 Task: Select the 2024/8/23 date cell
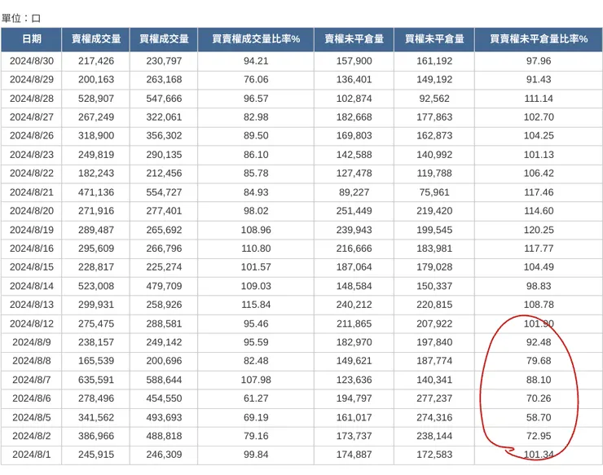pos(32,155)
